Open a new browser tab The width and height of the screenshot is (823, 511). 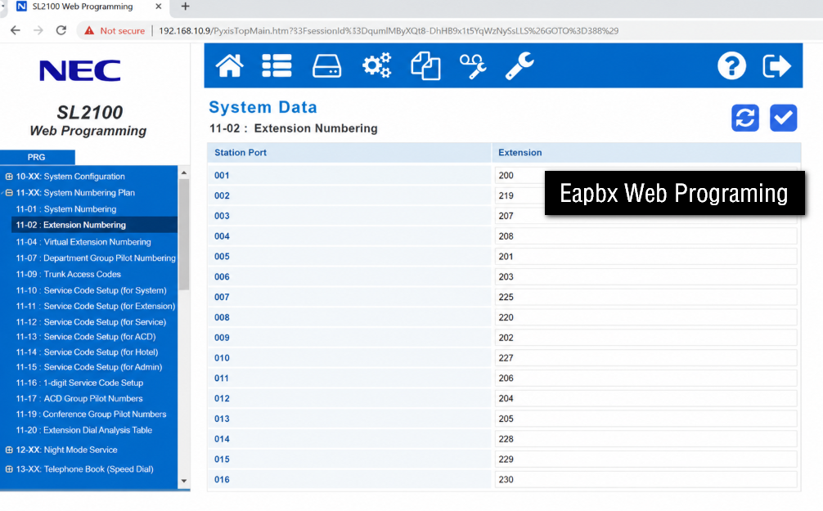[x=185, y=7]
